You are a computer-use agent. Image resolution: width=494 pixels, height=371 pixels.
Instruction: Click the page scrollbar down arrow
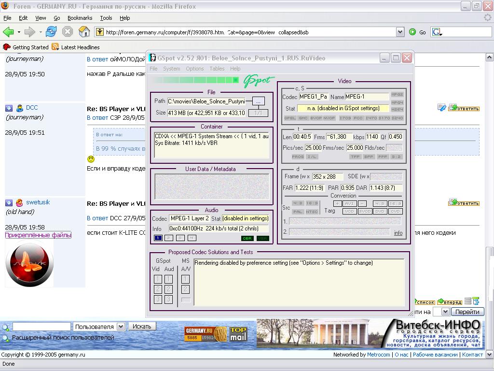click(489, 355)
